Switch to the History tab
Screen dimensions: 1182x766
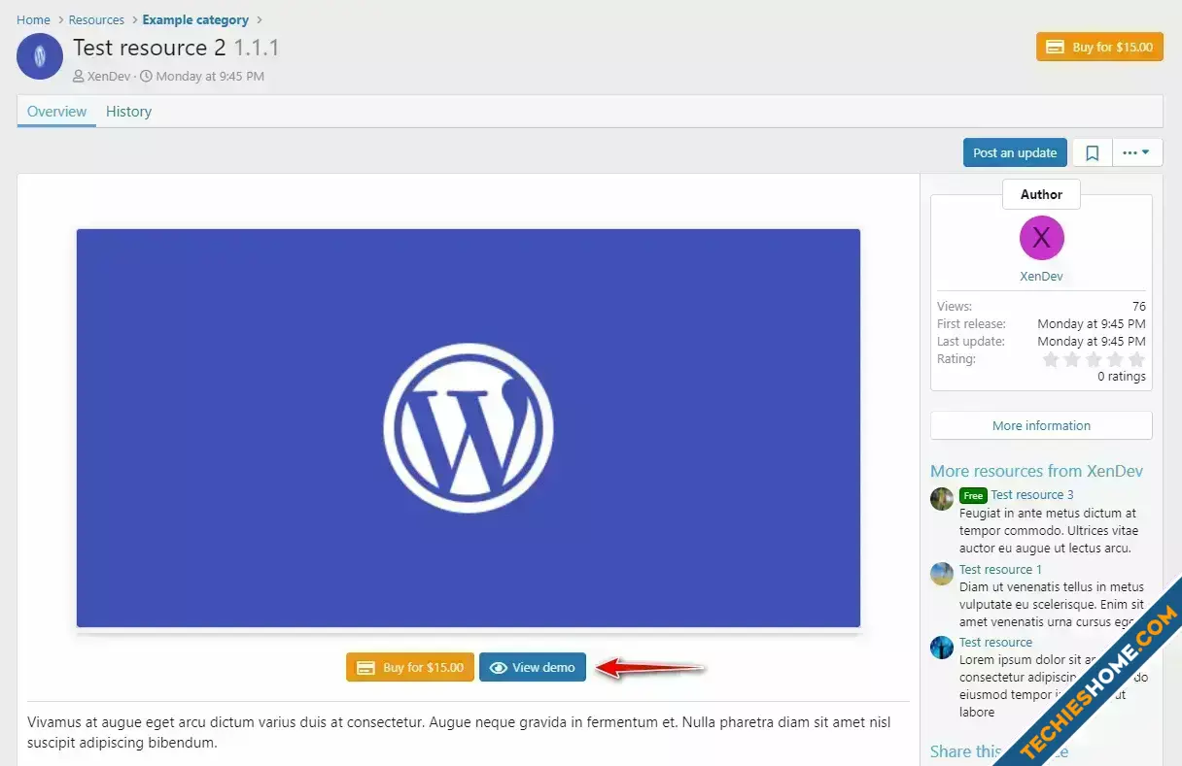pos(128,112)
